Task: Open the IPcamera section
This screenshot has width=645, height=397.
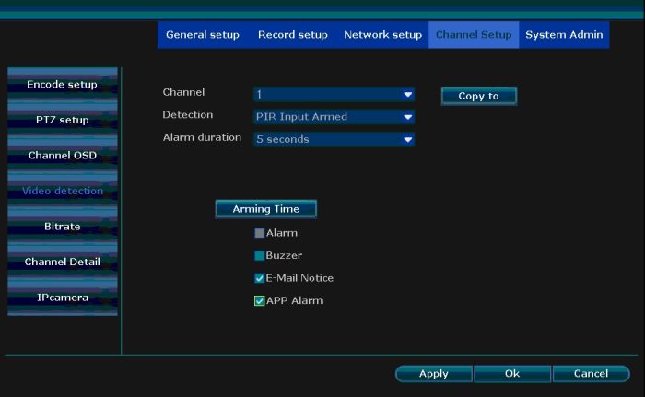Action: pos(62,298)
